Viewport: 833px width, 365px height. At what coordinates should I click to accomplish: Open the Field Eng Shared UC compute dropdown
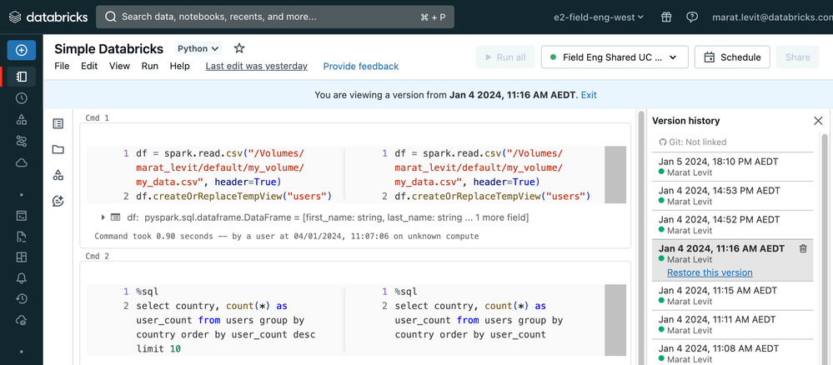pos(615,57)
